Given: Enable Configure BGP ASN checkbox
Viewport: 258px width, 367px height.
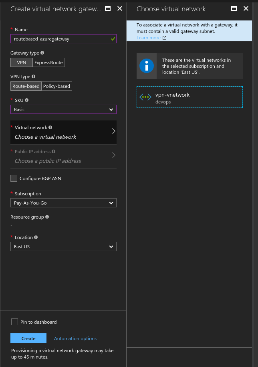Looking at the screenshot, I should point(14,178).
